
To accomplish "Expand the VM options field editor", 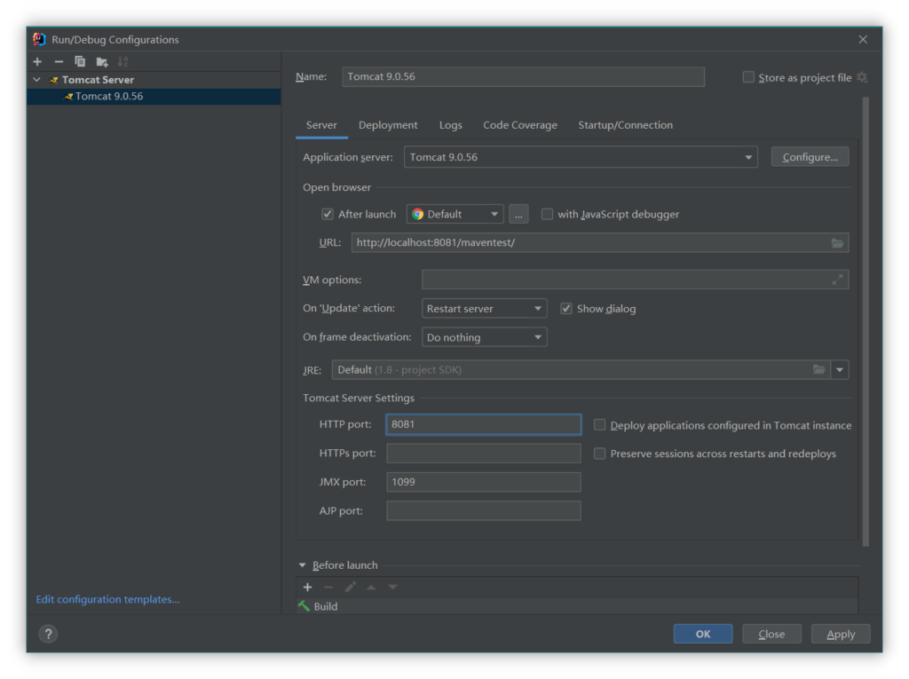I will [x=838, y=280].
